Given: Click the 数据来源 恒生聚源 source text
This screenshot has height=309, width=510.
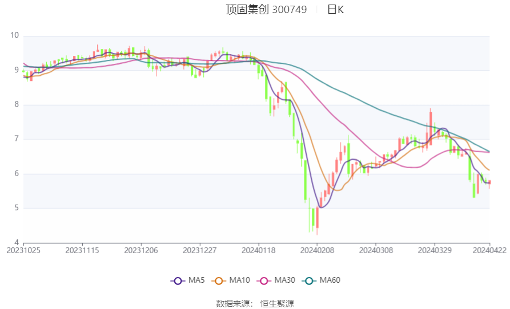Looking at the screenshot, I should [255, 303].
